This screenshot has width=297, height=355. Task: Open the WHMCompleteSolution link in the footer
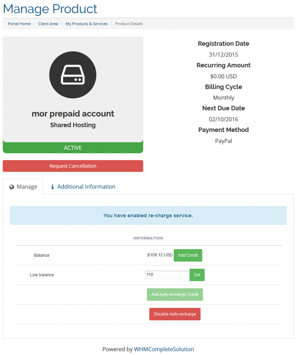(x=164, y=349)
